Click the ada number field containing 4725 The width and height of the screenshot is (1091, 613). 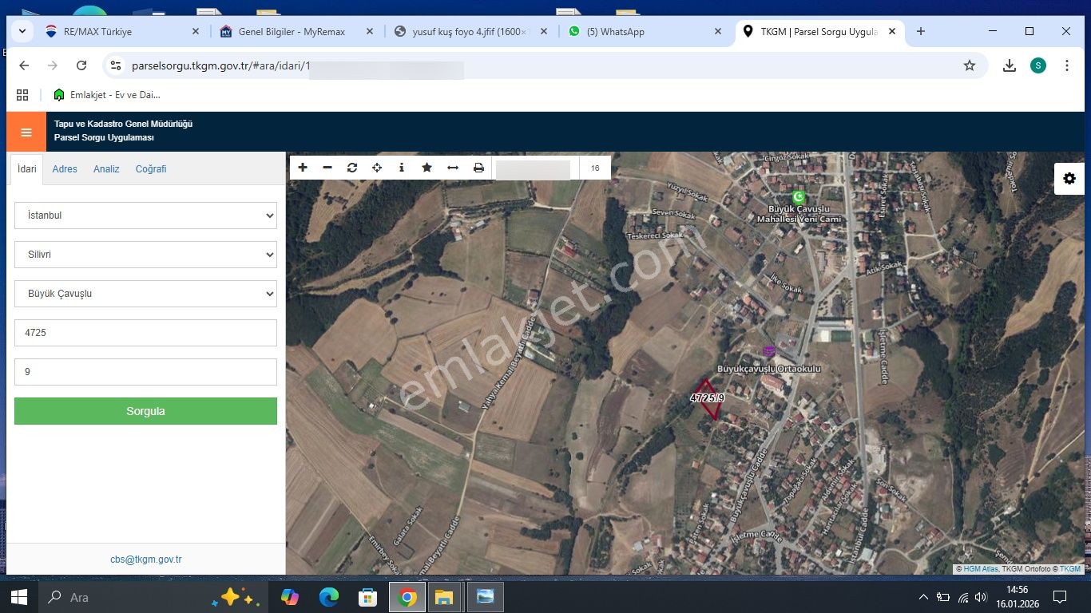coord(145,333)
